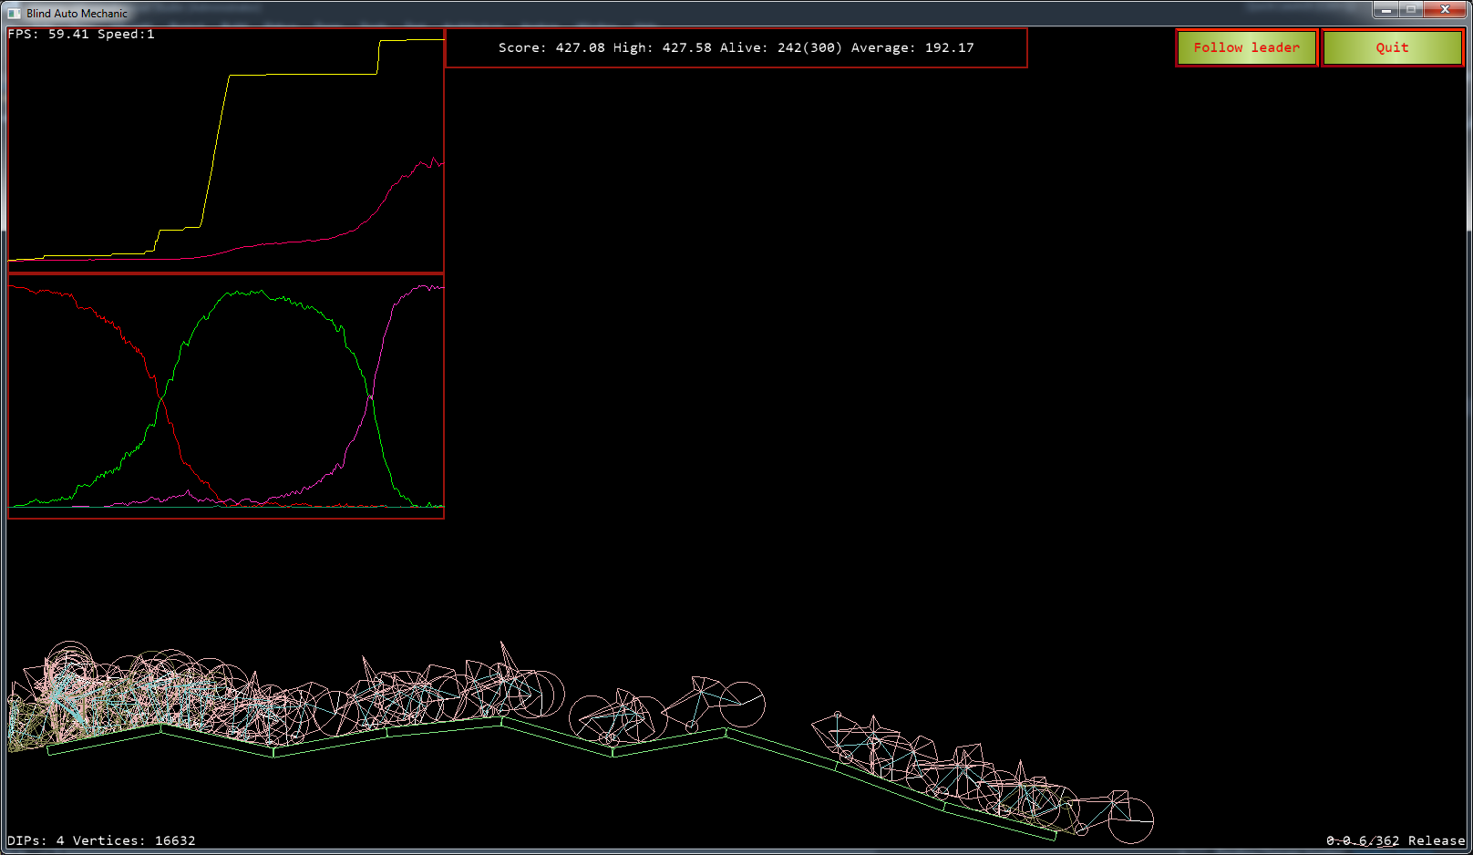
Task: Click the Speed:1 indicator
Action: point(126,35)
